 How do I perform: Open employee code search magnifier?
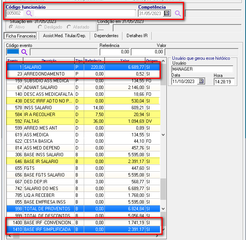coord(29,14)
